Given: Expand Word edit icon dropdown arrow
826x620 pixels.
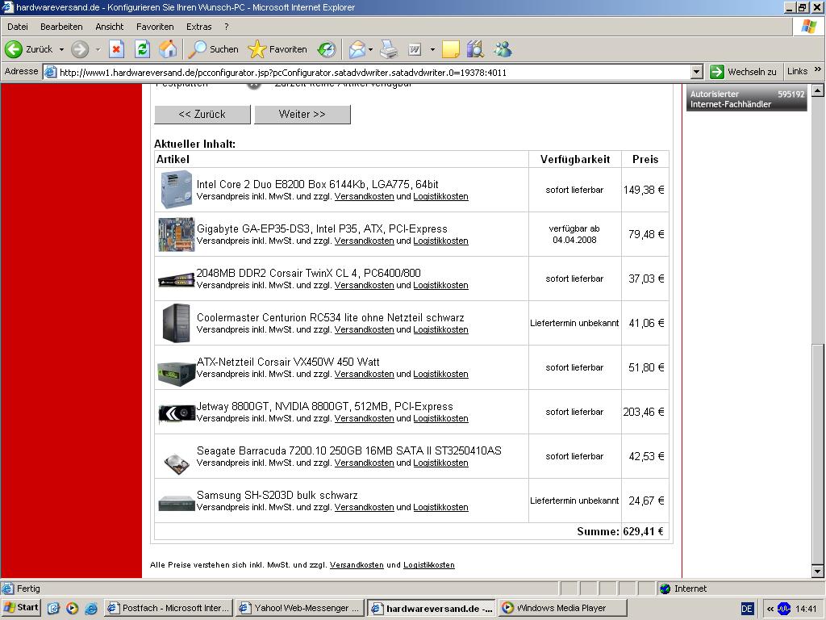Looking at the screenshot, I should pyautogui.click(x=432, y=49).
